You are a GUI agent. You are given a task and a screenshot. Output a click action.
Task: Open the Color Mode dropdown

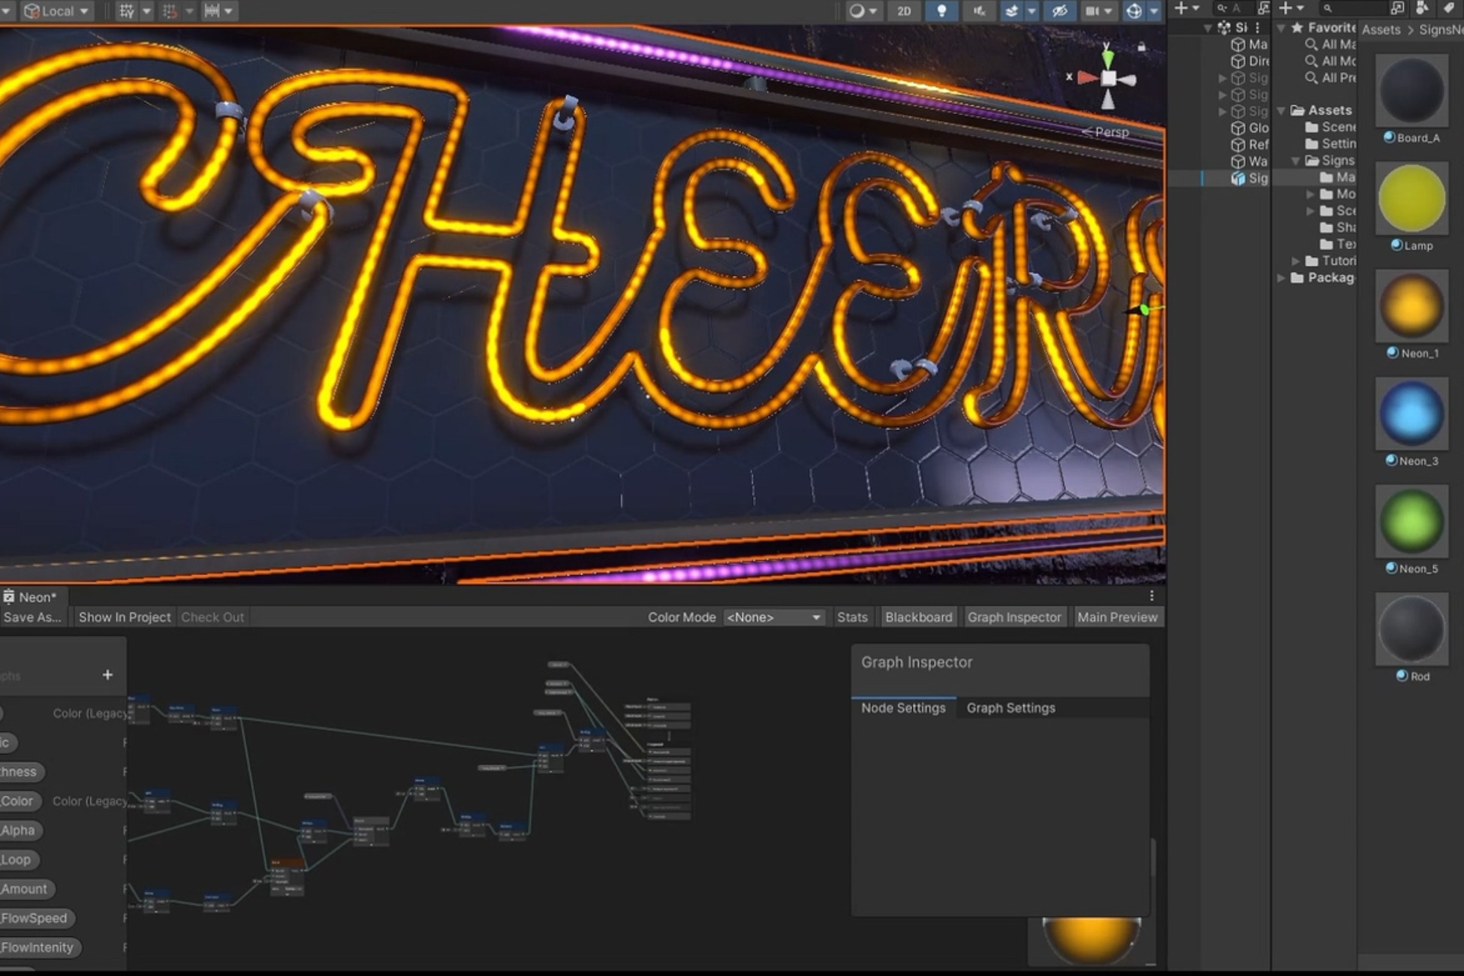coord(773,617)
